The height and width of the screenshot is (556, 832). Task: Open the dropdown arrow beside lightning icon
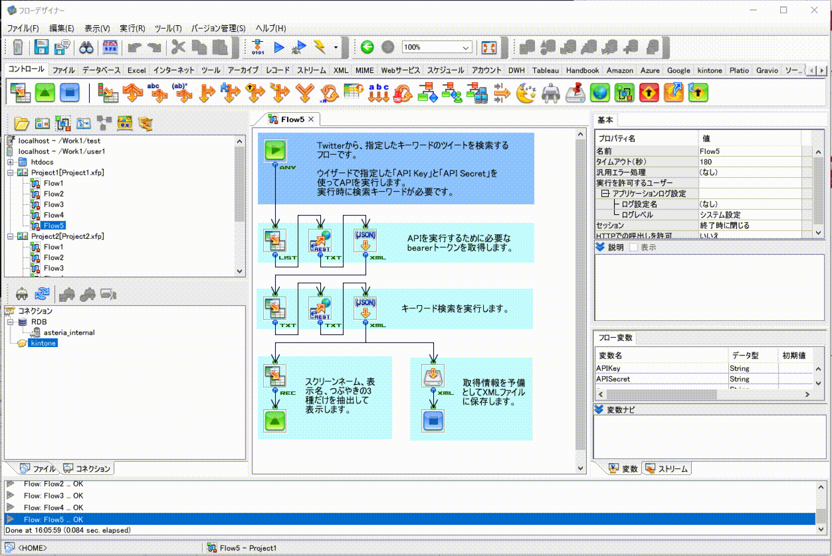tap(336, 48)
